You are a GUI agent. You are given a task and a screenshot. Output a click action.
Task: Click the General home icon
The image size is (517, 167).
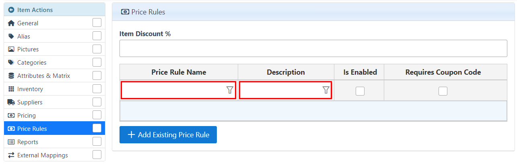coord(11,23)
